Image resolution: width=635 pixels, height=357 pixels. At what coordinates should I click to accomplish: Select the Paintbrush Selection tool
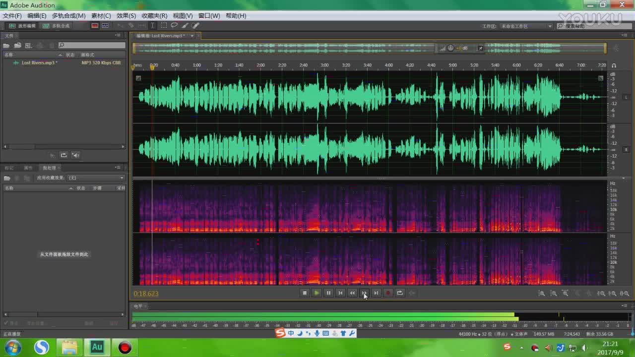pos(185,25)
